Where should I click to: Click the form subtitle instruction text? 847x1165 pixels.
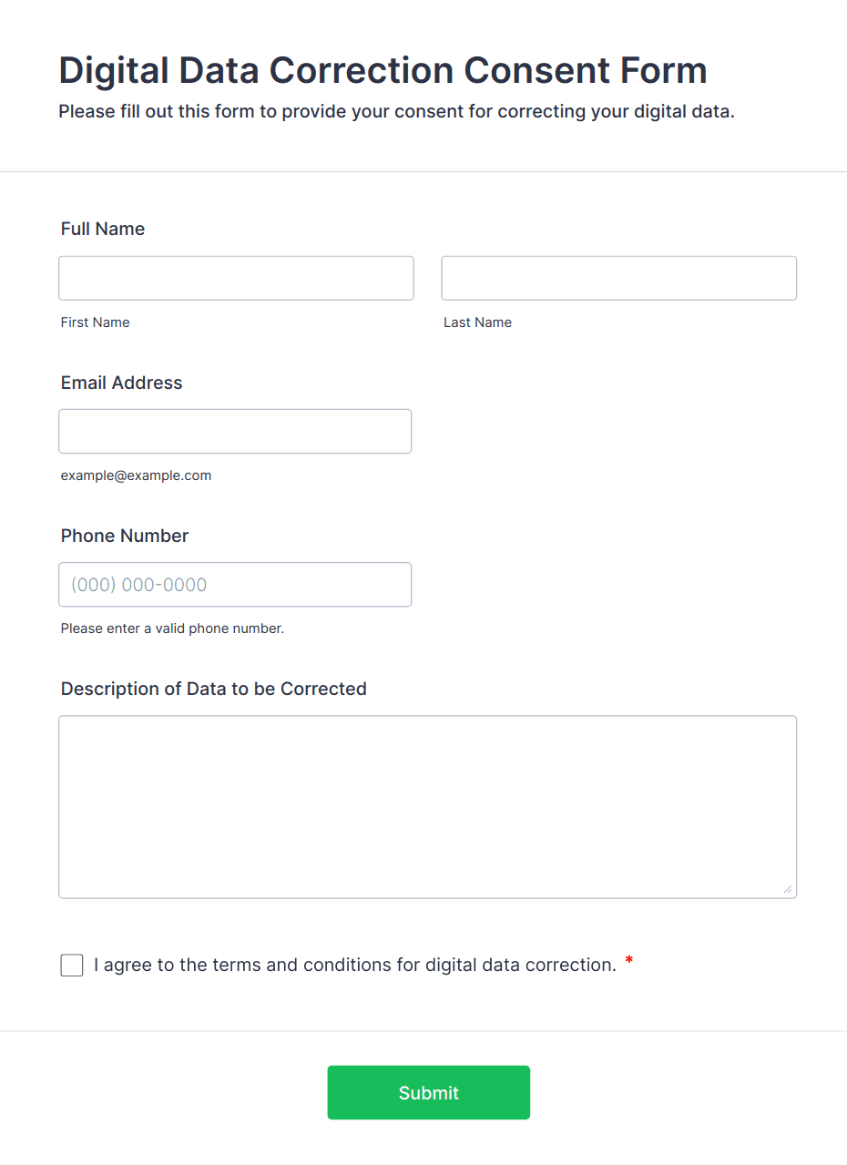pyautogui.click(x=396, y=112)
